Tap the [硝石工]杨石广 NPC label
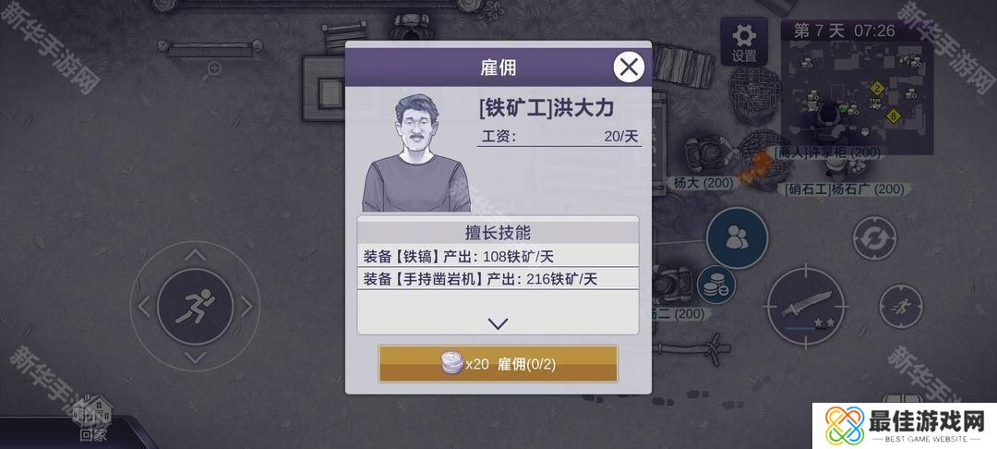This screenshot has width=997, height=449. click(845, 188)
